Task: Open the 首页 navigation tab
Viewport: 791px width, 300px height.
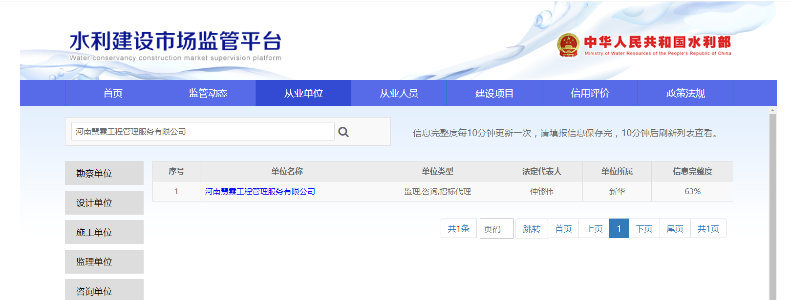Action: click(113, 93)
